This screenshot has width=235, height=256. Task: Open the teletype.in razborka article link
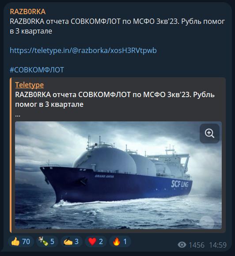[x=83, y=50]
